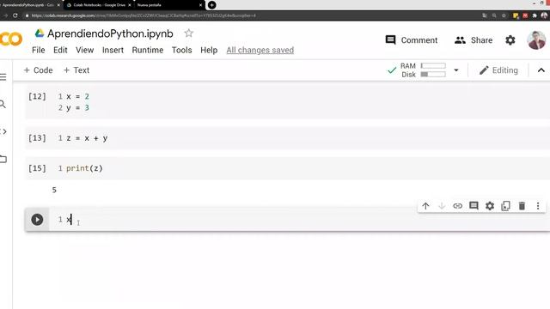550x309 pixels.
Task: Open a new browser tab
Action: click(x=211, y=5)
